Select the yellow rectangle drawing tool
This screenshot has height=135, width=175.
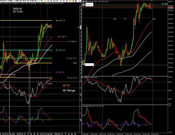70,1
